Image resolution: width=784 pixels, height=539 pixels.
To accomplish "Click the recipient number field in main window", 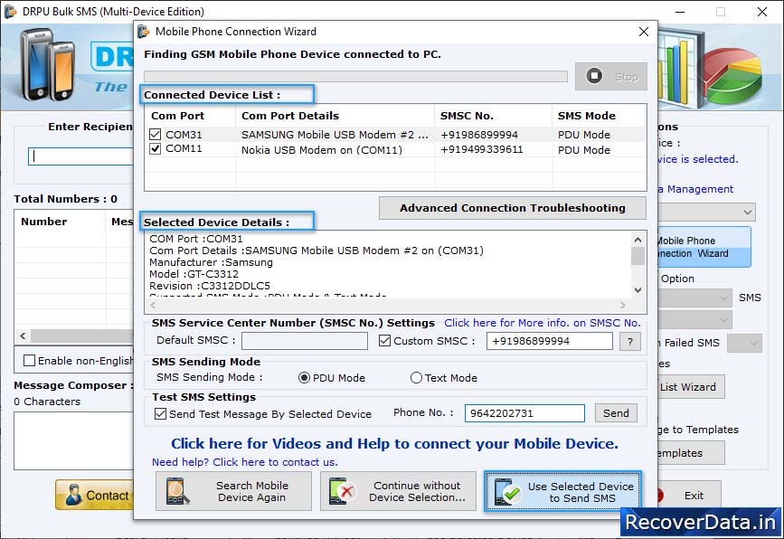I will 80,156.
